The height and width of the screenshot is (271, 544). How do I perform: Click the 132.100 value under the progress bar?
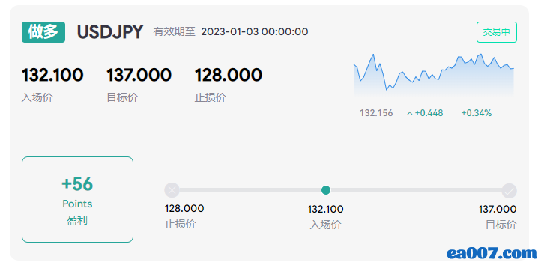pyautogui.click(x=325, y=210)
